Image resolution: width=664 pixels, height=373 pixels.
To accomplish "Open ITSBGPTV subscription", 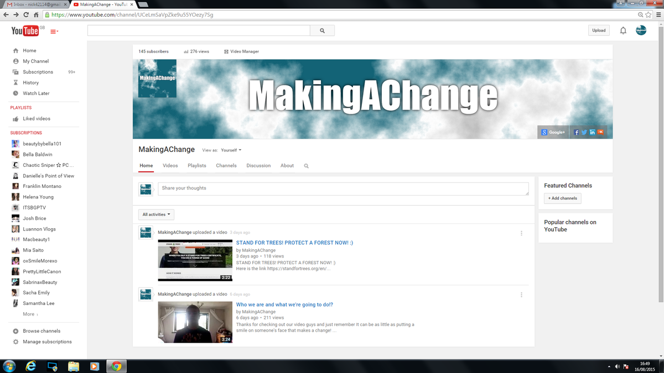I will pos(34,208).
